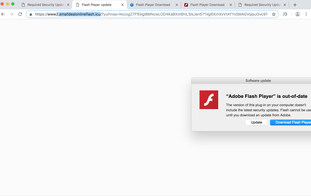Click the "Software update" dialog title bar

click(258, 80)
